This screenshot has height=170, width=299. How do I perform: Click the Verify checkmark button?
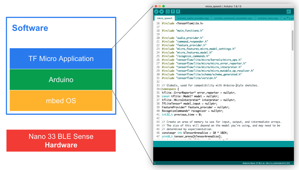[x=156, y=12]
